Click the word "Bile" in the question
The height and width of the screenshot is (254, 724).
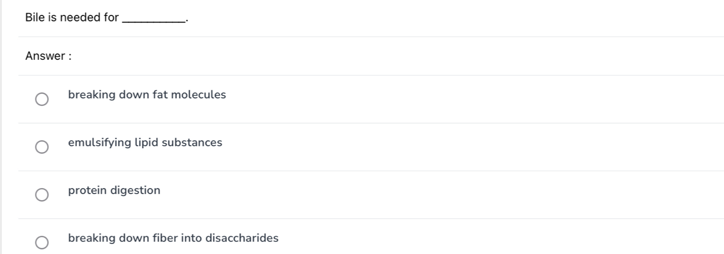pos(34,18)
